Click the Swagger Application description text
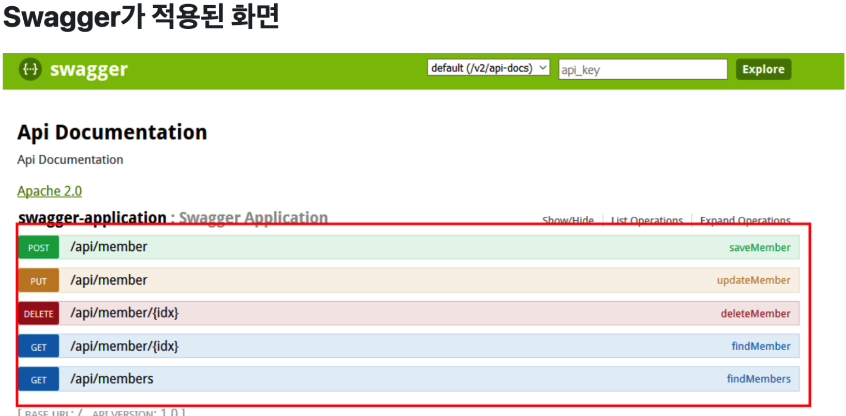Screen dimensions: 846x416 [x=253, y=218]
